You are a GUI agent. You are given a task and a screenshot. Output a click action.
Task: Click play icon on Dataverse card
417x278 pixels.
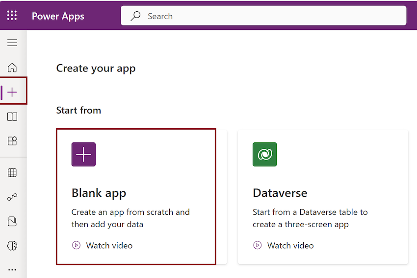coord(258,245)
